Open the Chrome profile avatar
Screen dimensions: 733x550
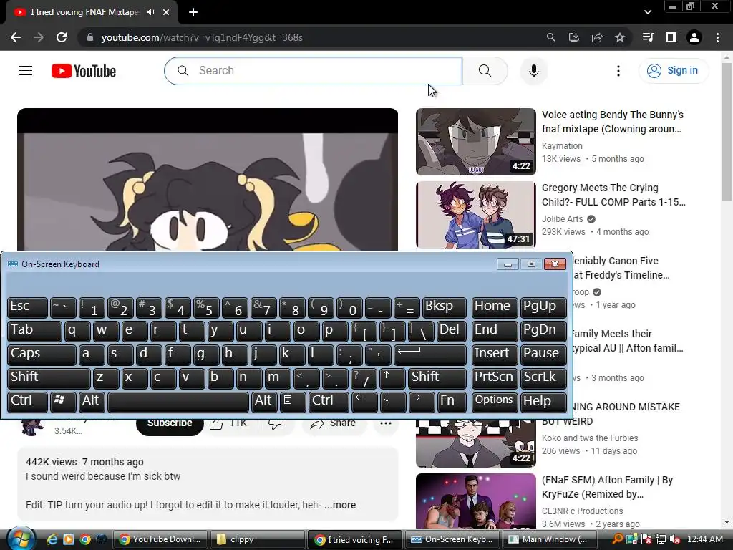click(694, 37)
